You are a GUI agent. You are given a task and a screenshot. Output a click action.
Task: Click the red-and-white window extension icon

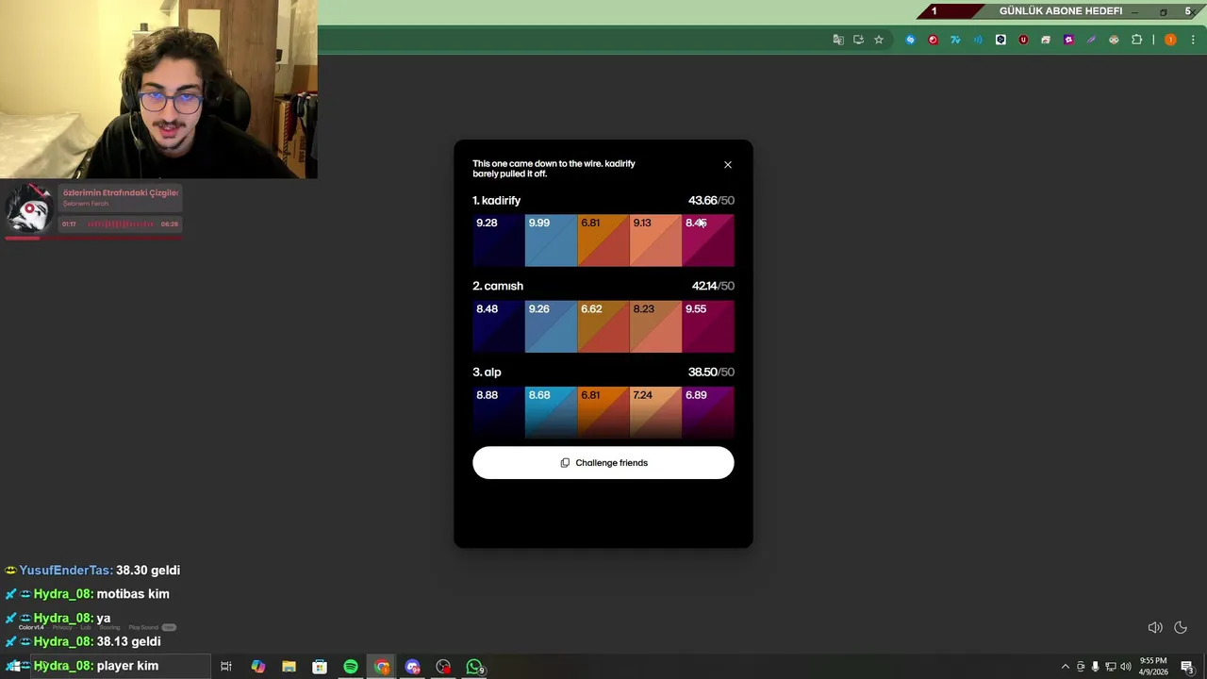click(1046, 40)
